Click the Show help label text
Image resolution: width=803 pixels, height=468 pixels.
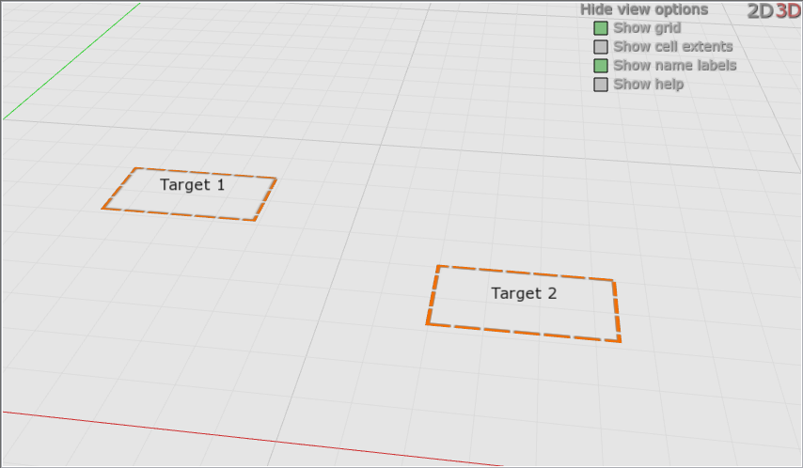[x=649, y=85]
